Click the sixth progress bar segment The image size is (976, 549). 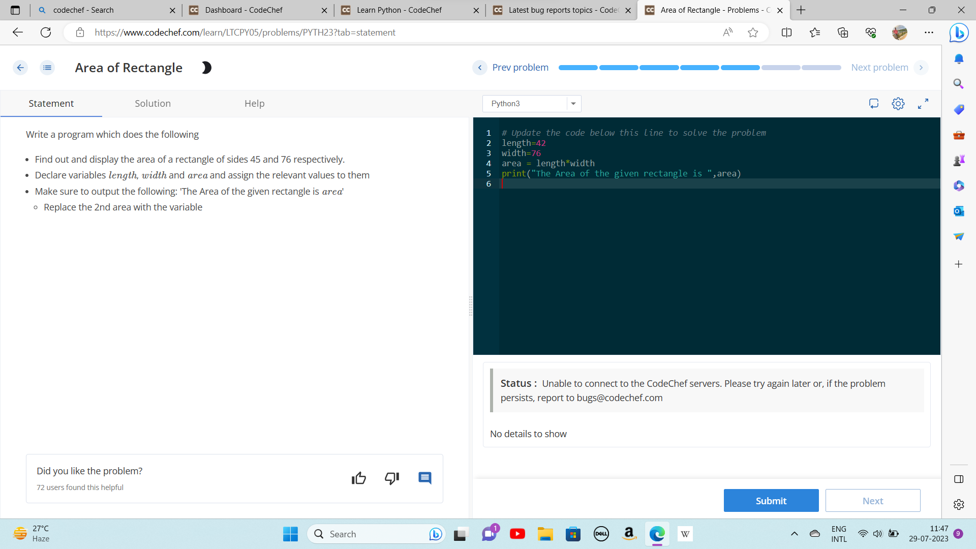coord(780,68)
